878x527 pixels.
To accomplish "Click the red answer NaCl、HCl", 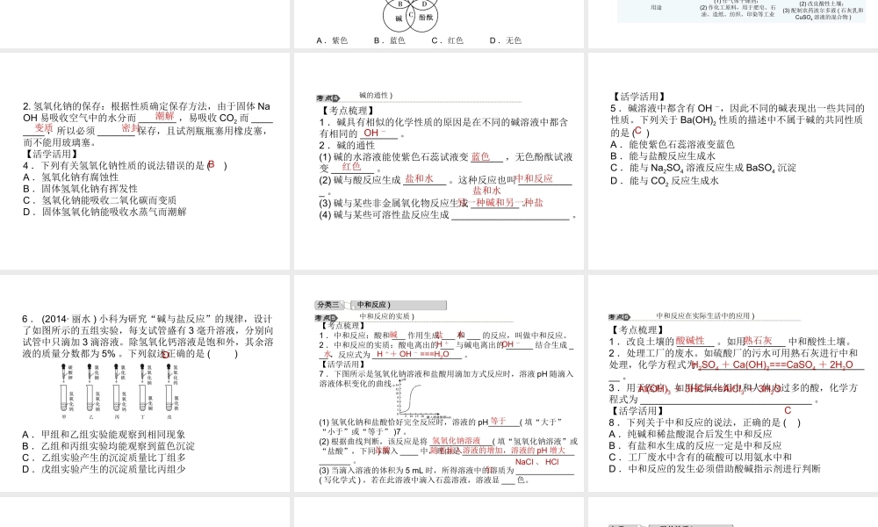I will pos(537,462).
